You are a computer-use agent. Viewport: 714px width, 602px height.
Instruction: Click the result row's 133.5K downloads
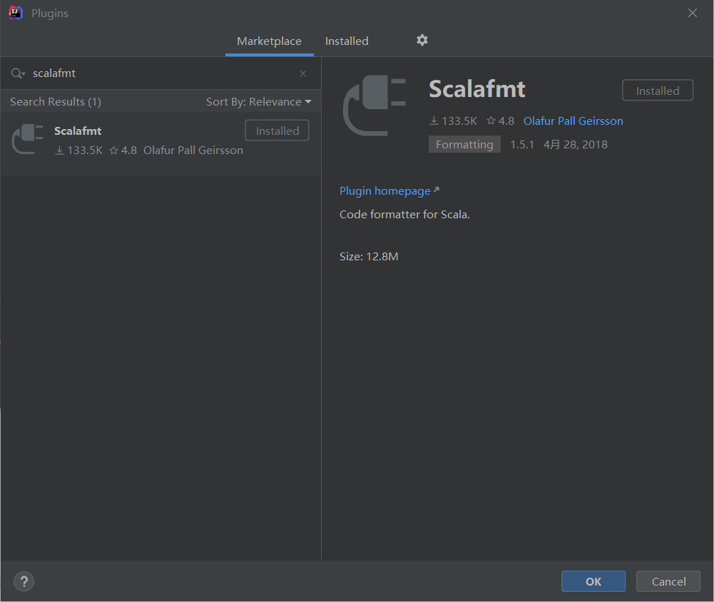[x=78, y=150]
